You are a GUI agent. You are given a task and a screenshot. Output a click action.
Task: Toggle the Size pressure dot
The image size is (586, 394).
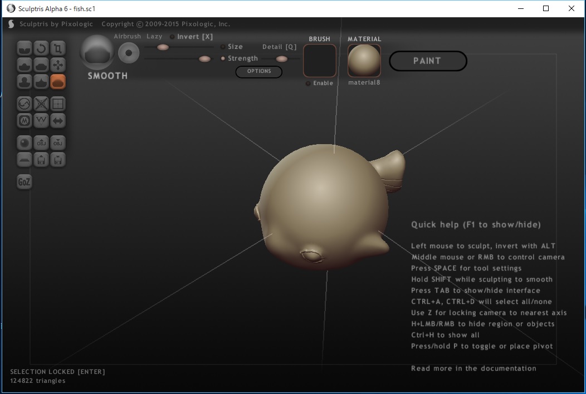pyautogui.click(x=223, y=47)
